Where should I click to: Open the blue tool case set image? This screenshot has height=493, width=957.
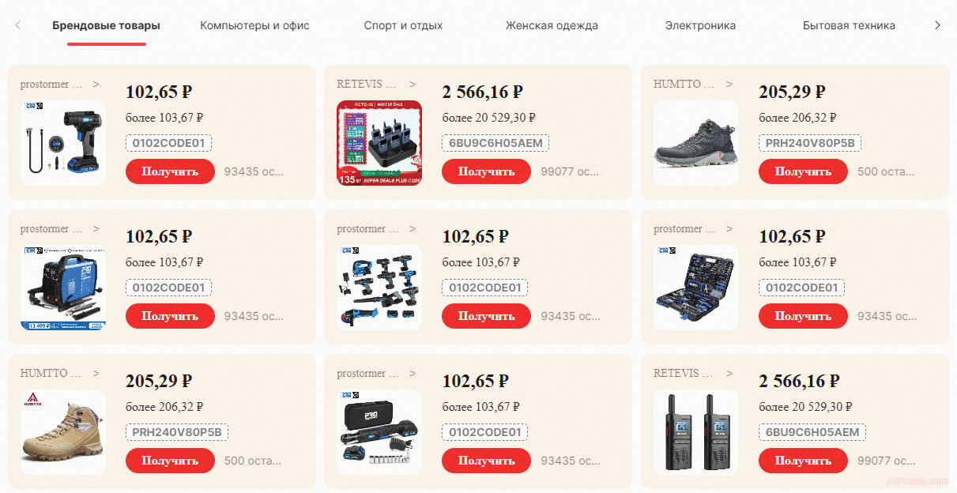click(696, 288)
